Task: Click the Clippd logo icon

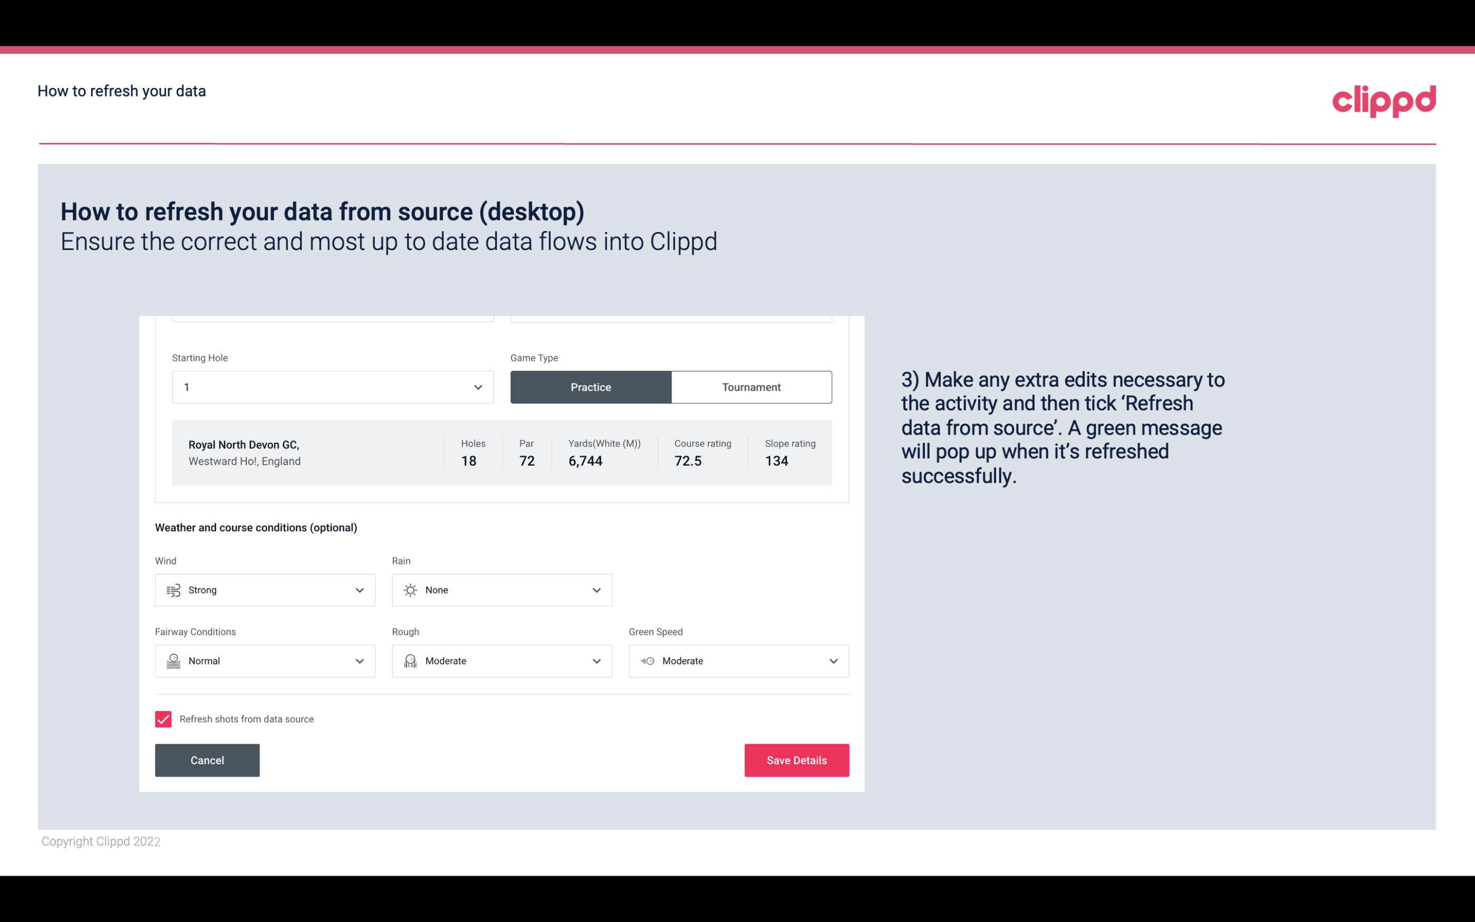Action: tap(1385, 99)
